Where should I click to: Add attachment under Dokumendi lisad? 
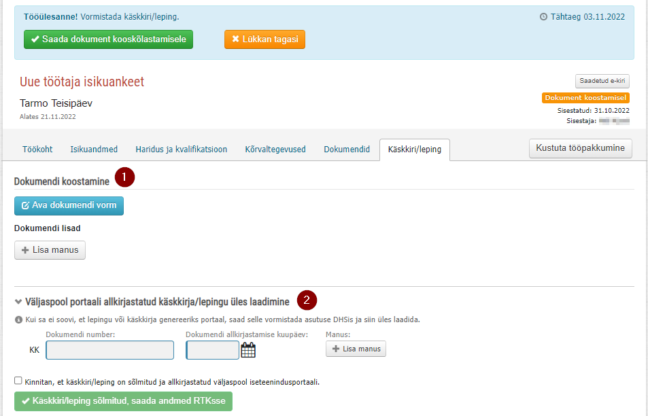(50, 250)
